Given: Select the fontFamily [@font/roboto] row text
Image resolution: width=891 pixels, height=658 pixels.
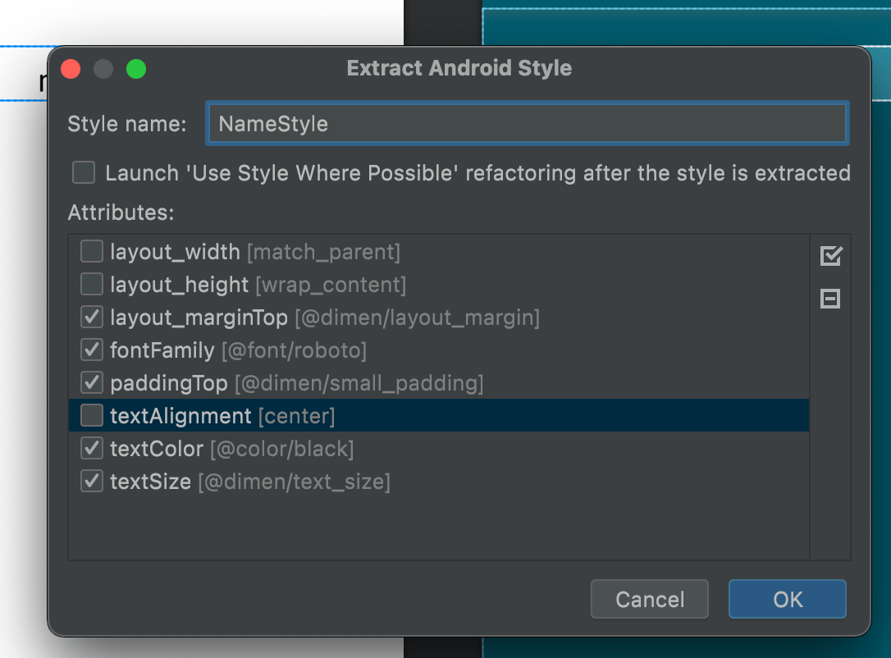Looking at the screenshot, I should tap(238, 350).
